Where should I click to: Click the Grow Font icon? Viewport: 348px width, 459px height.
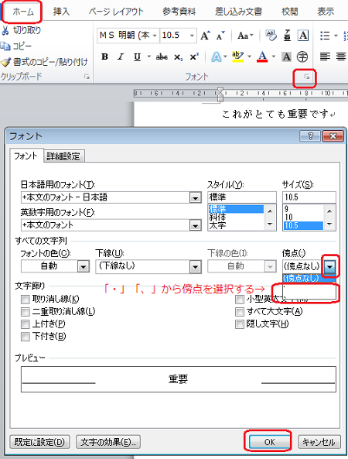point(205,36)
